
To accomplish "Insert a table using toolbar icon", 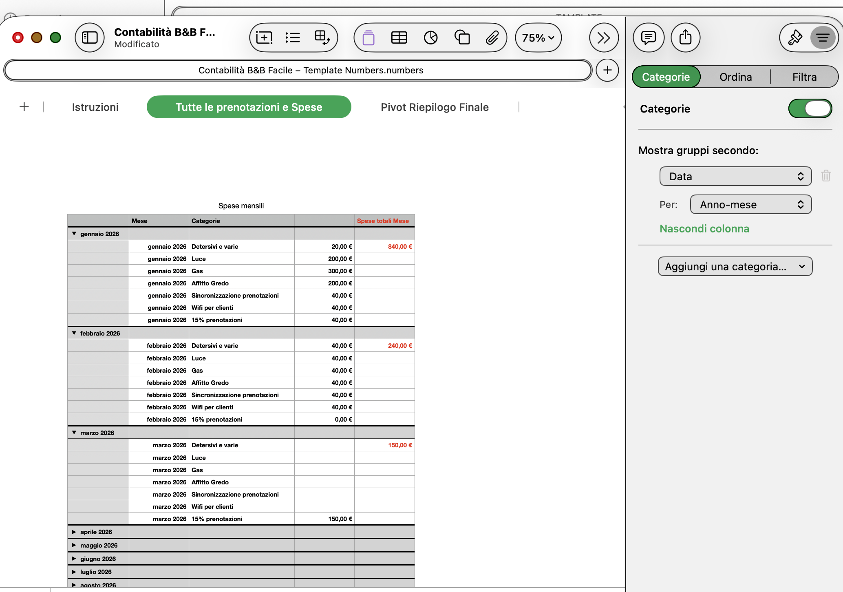I will 399,38.
